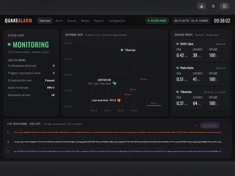This screenshot has height=176, width=235.
Task: Click the 50 km range ring label
Action: (x=133, y=89)
